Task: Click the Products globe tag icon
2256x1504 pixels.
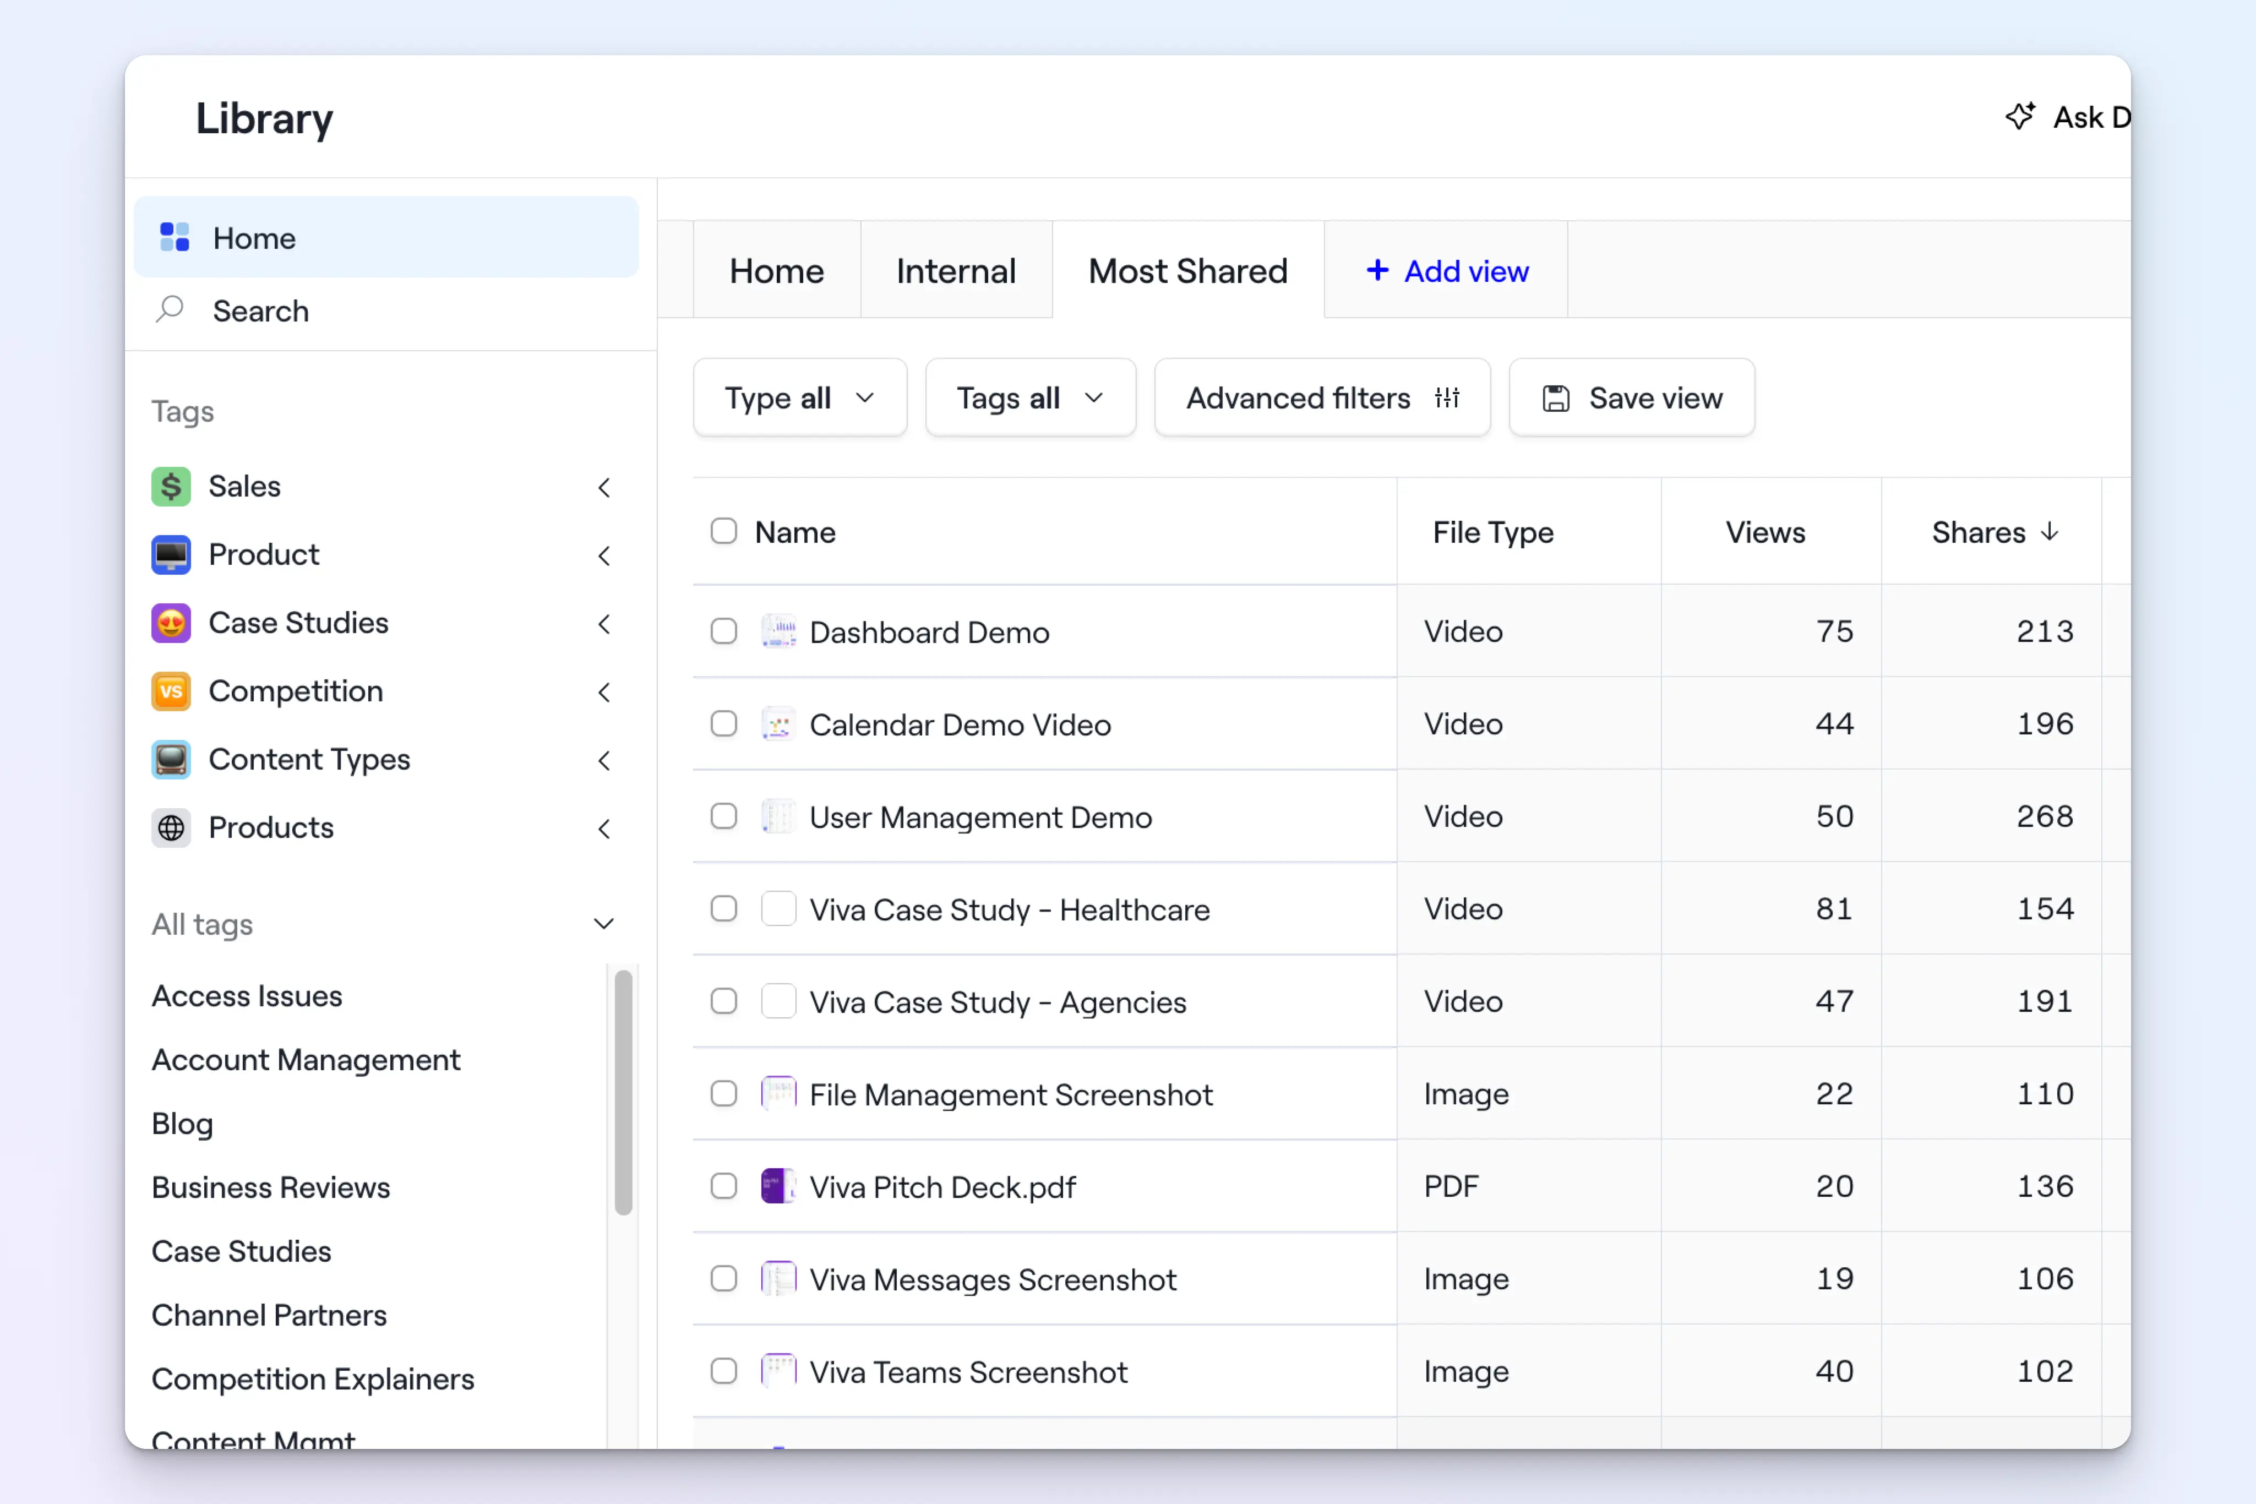Action: click(x=171, y=828)
